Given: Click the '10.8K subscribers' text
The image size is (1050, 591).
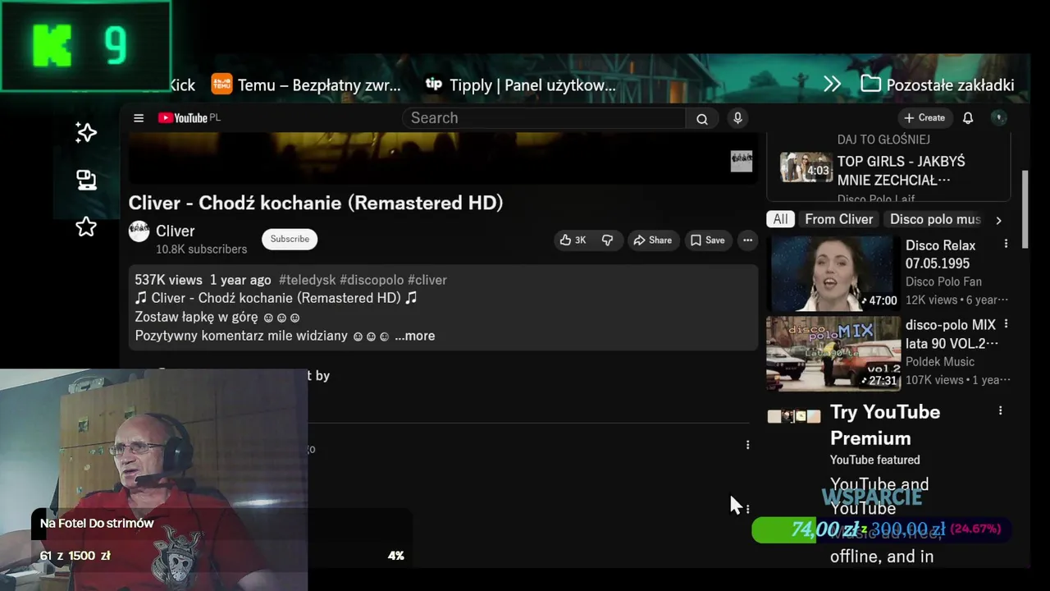Looking at the screenshot, I should [201, 249].
